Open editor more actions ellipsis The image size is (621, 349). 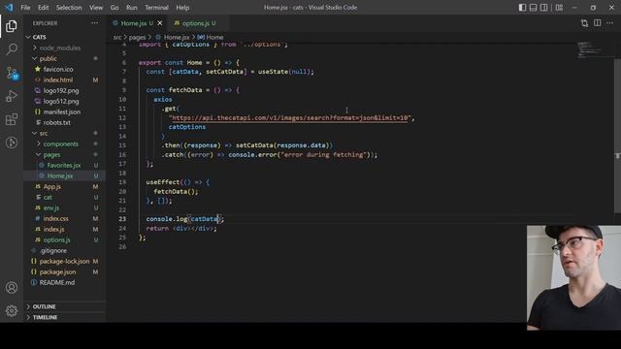610,23
